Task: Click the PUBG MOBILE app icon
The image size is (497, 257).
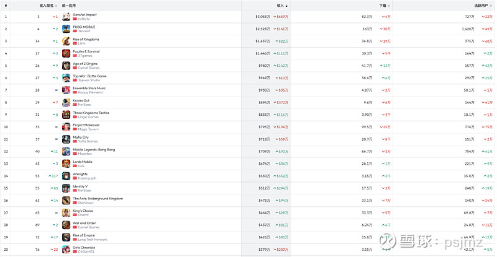Action: 66,29
